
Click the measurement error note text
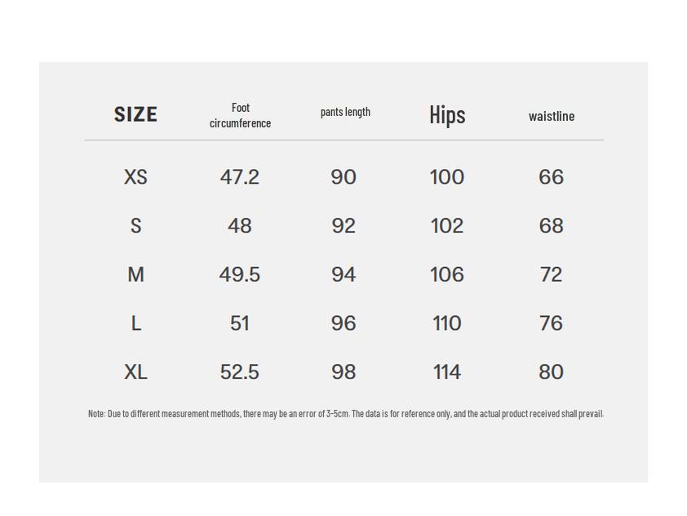(x=346, y=414)
